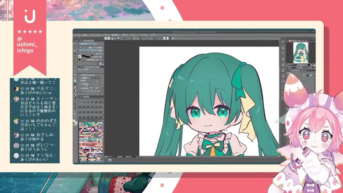
Task: Click wrench icon at Tool Property panel bottom
Action: tap(103, 94)
